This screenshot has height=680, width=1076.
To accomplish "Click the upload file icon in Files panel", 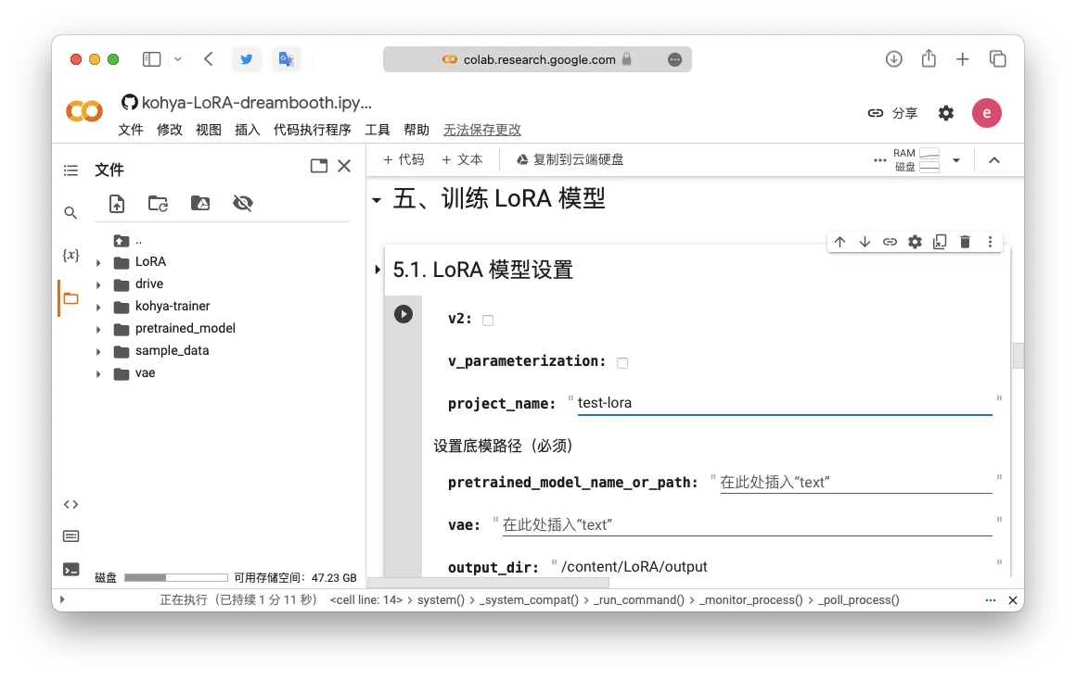I will [x=117, y=204].
